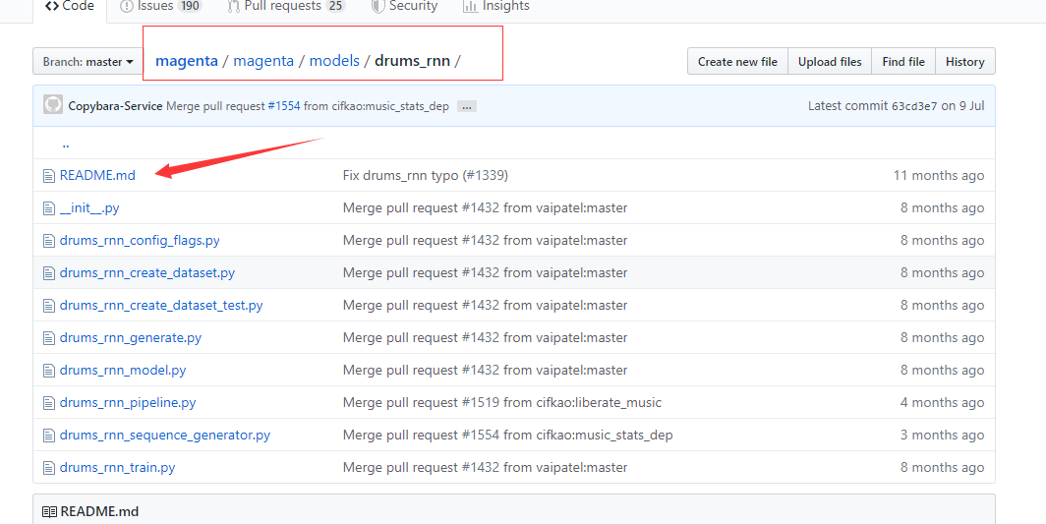Open the Code tab

(70, 7)
